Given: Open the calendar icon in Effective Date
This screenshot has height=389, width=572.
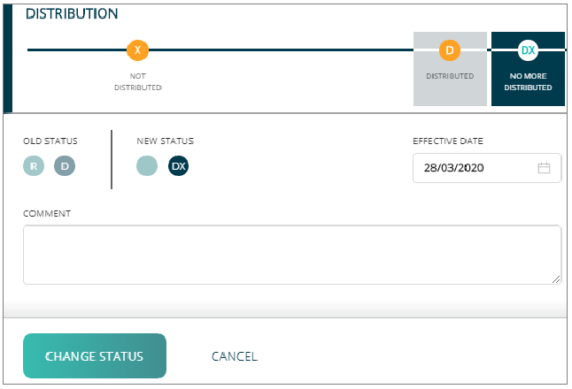Looking at the screenshot, I should click(x=544, y=168).
